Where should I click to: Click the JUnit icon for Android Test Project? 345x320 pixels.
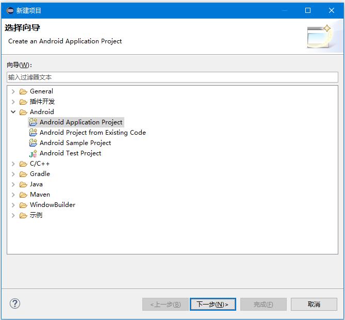tap(33, 153)
